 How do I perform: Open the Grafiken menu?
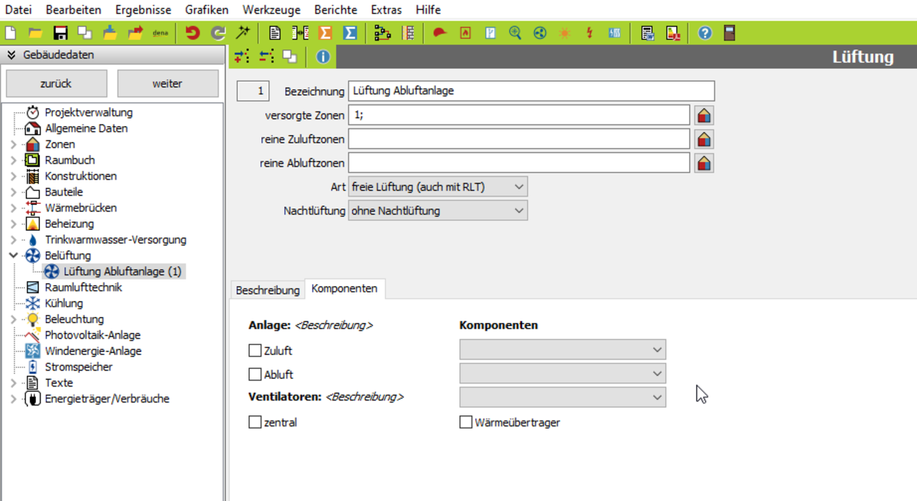pyautogui.click(x=206, y=10)
